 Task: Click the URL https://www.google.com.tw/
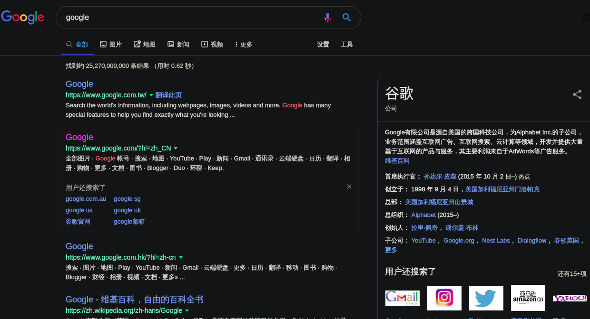tap(106, 95)
